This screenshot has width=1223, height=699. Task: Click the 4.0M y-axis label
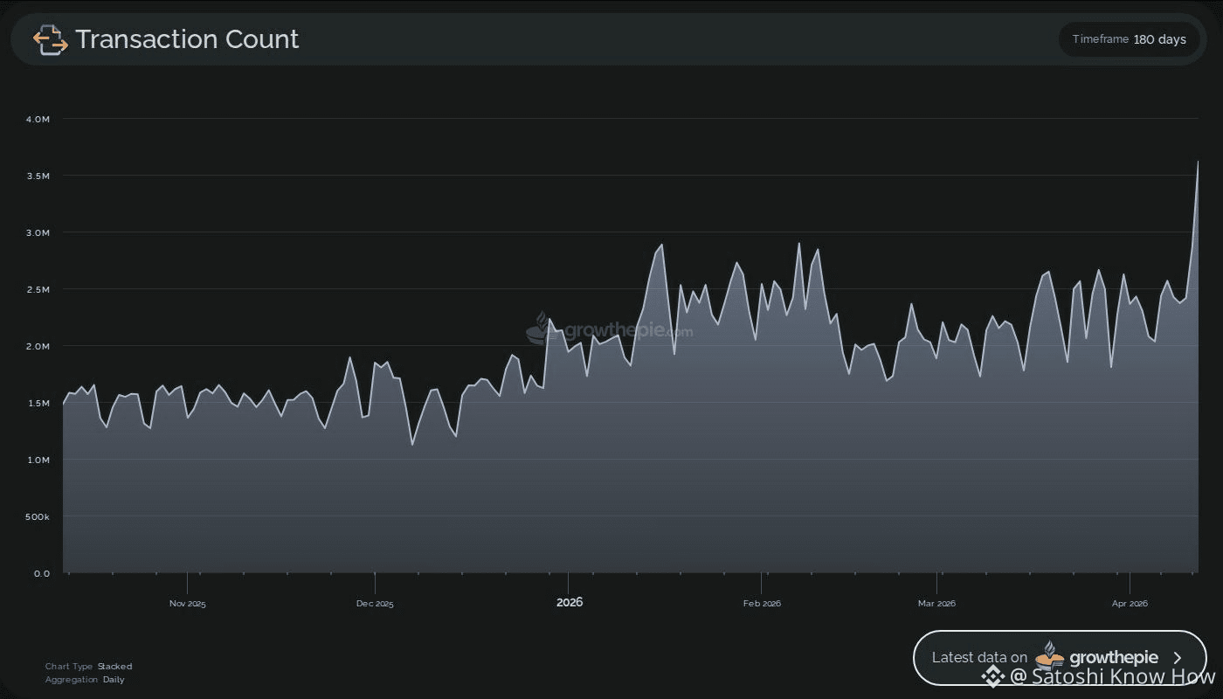pos(38,119)
